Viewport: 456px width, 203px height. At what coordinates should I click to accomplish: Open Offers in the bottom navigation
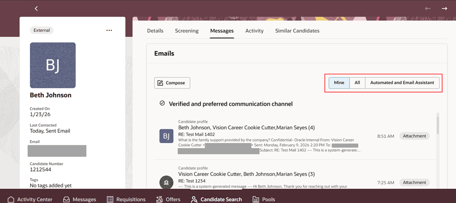click(168, 199)
